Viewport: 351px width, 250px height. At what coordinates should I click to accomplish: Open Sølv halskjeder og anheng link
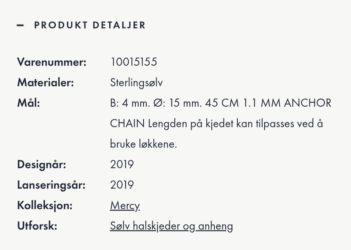click(x=171, y=226)
